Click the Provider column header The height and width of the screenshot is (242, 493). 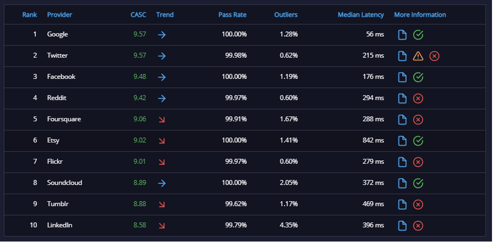(60, 15)
